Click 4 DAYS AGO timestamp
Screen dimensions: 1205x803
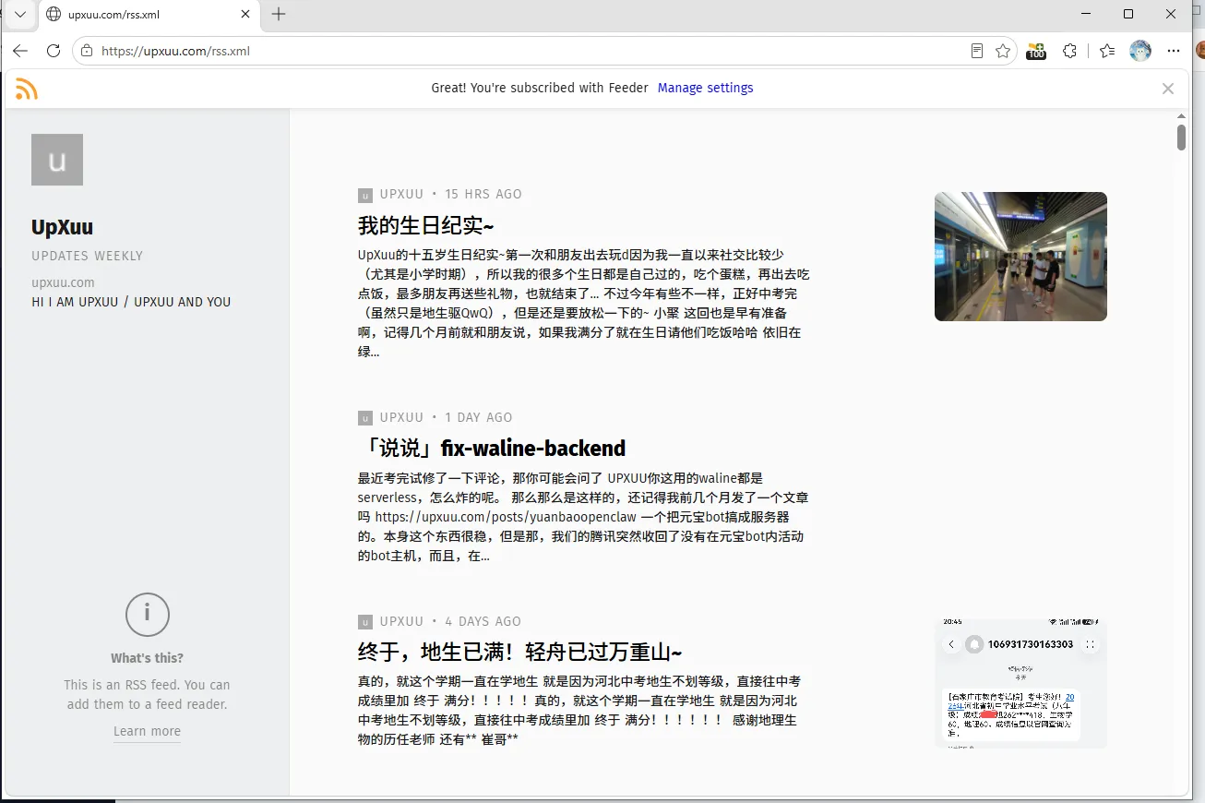coord(483,621)
